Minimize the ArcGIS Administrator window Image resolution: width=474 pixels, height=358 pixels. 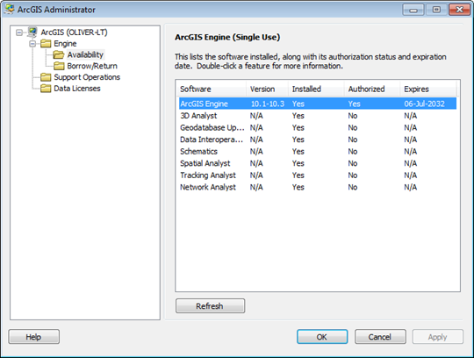(413, 10)
